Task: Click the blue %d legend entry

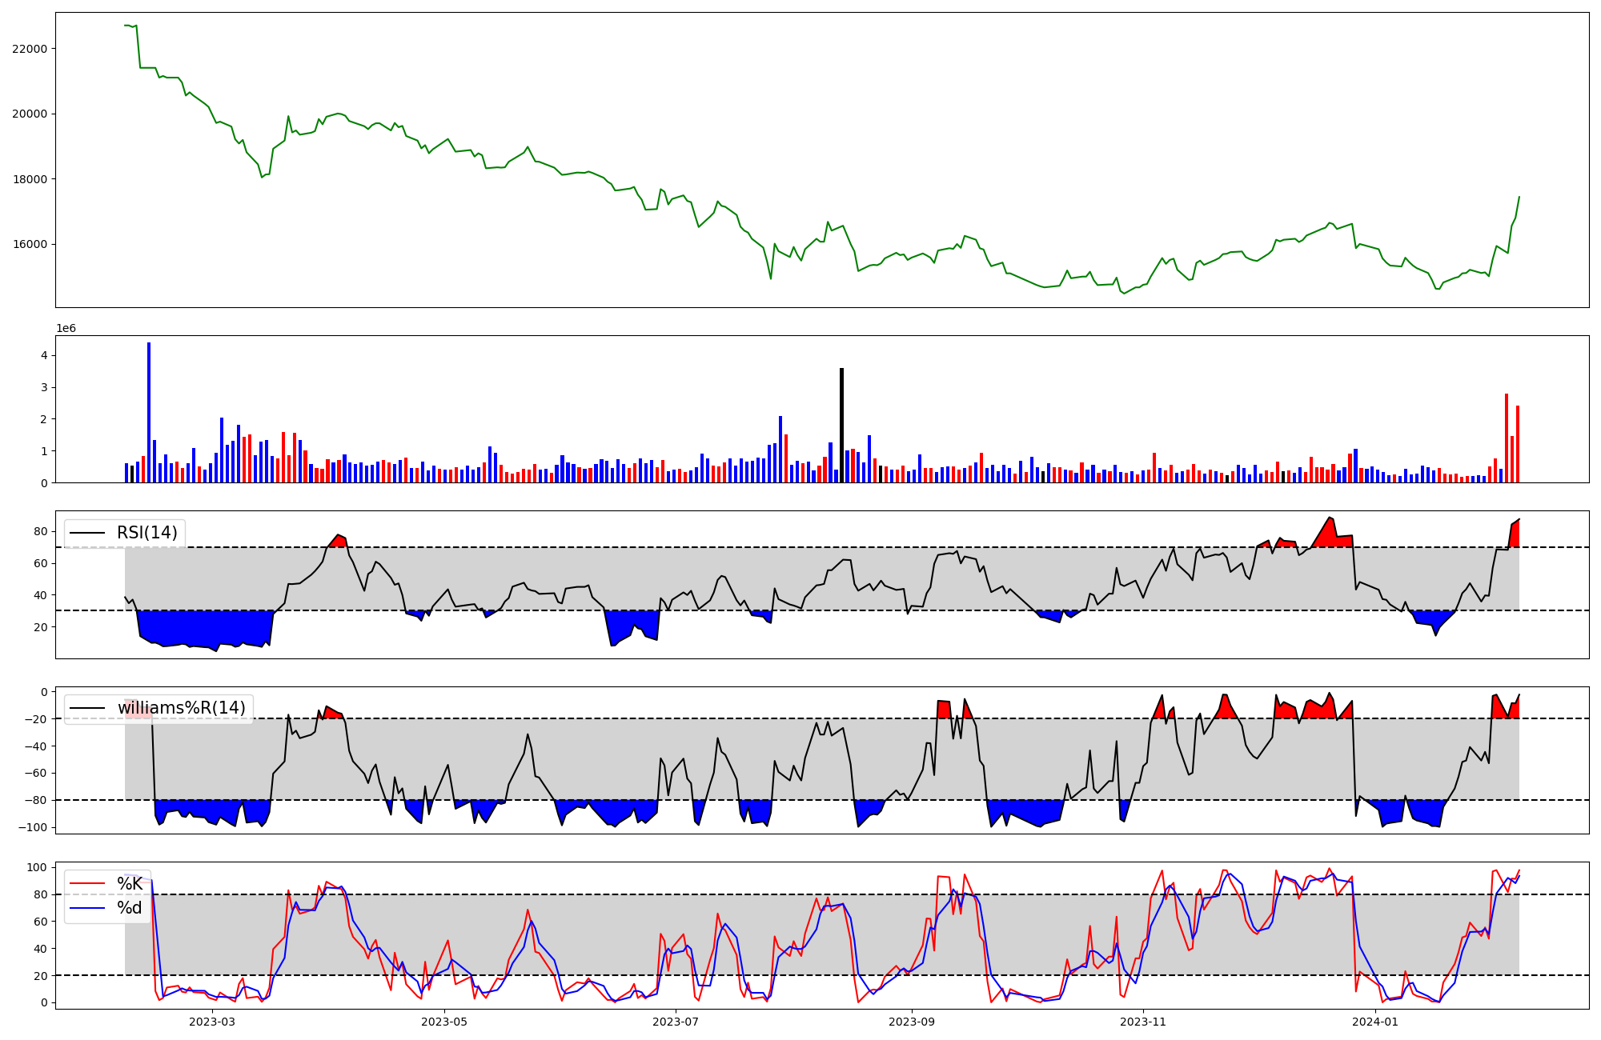Action: 129,908
